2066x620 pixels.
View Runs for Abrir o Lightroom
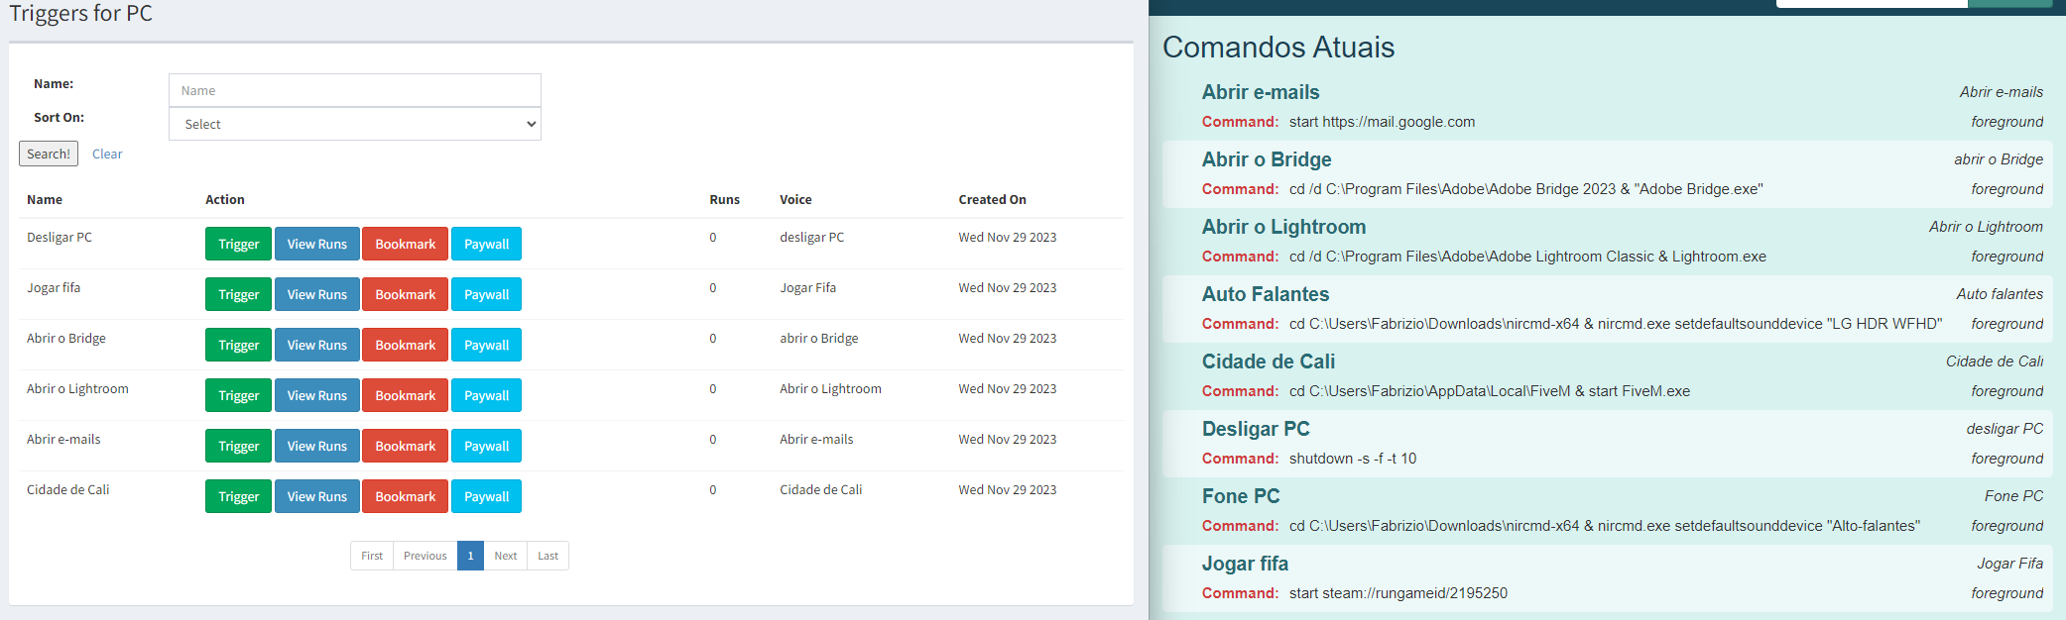click(317, 395)
